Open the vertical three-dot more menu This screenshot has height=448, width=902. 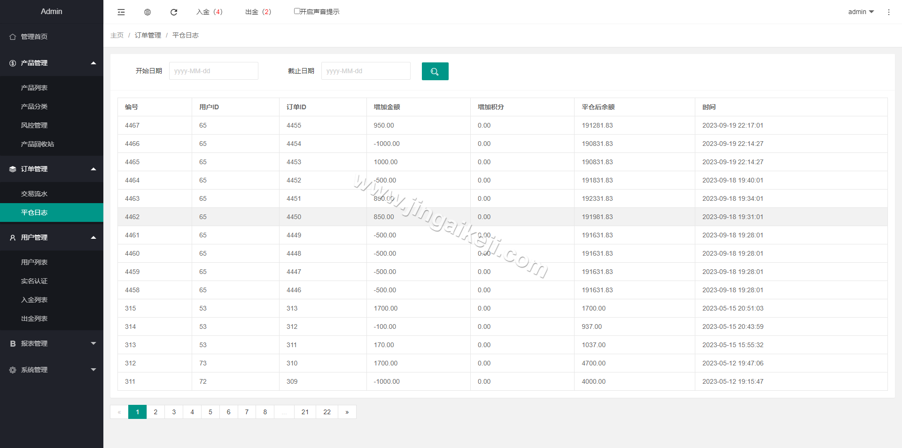click(x=888, y=12)
